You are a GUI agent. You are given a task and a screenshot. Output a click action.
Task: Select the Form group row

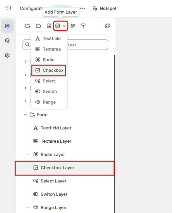pos(65,115)
